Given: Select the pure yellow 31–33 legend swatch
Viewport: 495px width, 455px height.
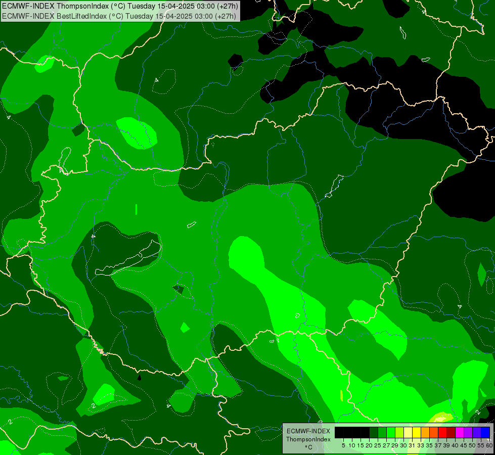Looking at the screenshot, I should pyautogui.click(x=417, y=432).
